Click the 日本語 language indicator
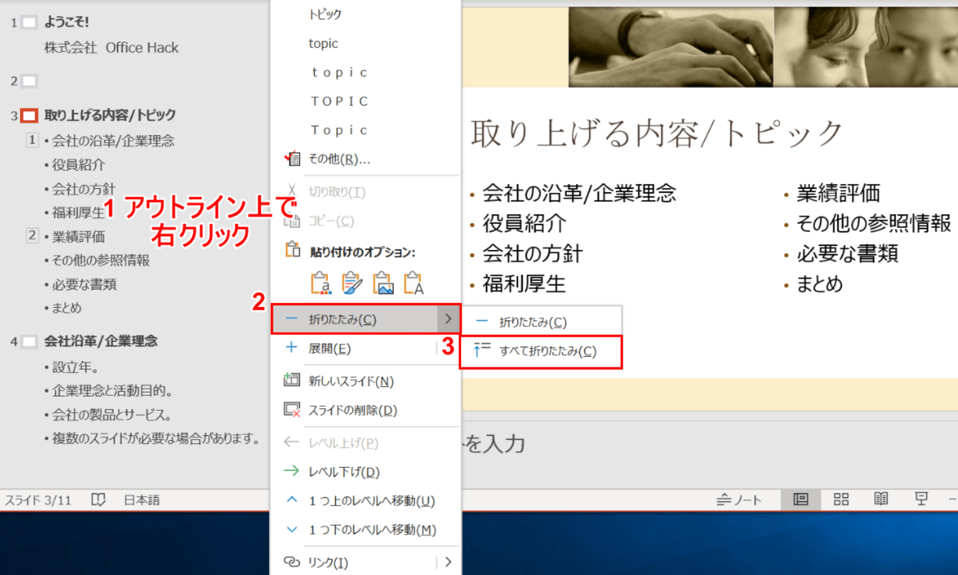 click(142, 500)
